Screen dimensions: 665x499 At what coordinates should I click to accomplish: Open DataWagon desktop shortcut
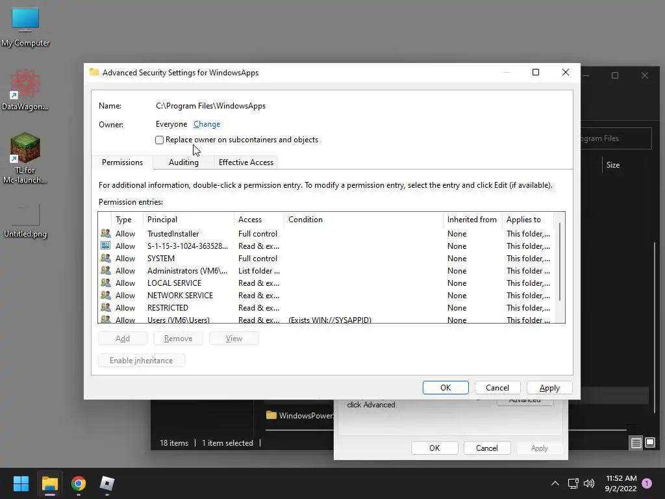[x=25, y=90]
